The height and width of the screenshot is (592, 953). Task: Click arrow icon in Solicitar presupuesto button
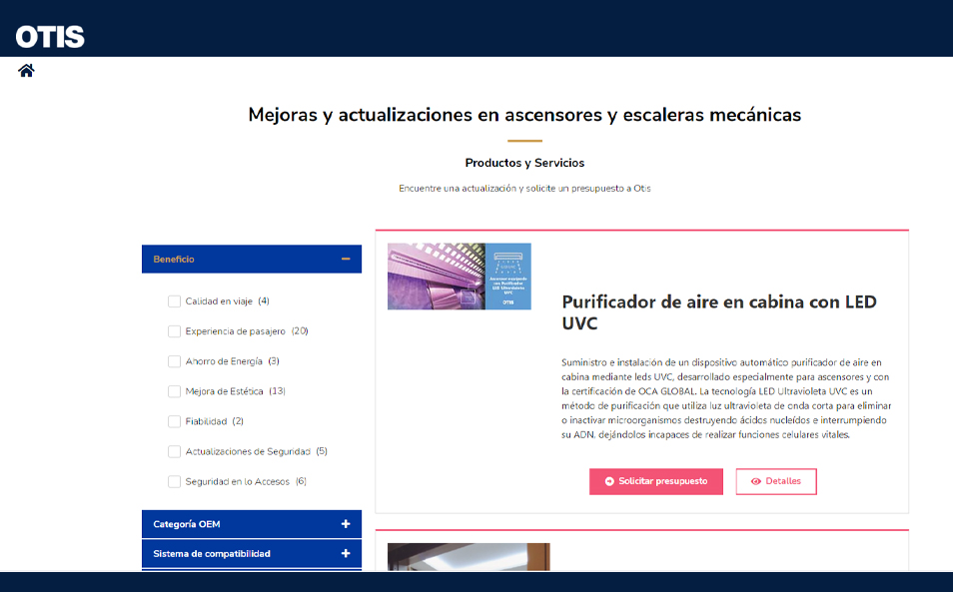(609, 481)
